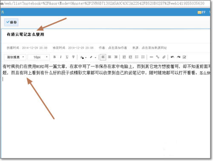Toggle strikethrough formatting
The image size is (213, 161).
(73, 57)
